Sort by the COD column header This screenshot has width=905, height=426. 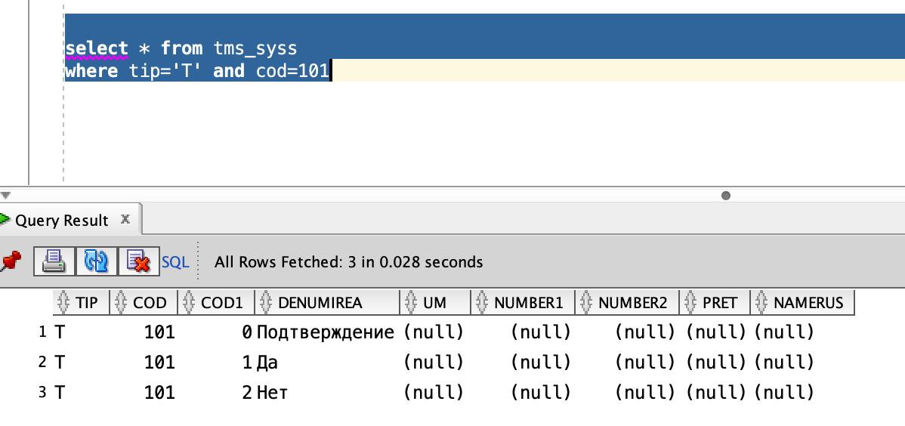pyautogui.click(x=144, y=302)
